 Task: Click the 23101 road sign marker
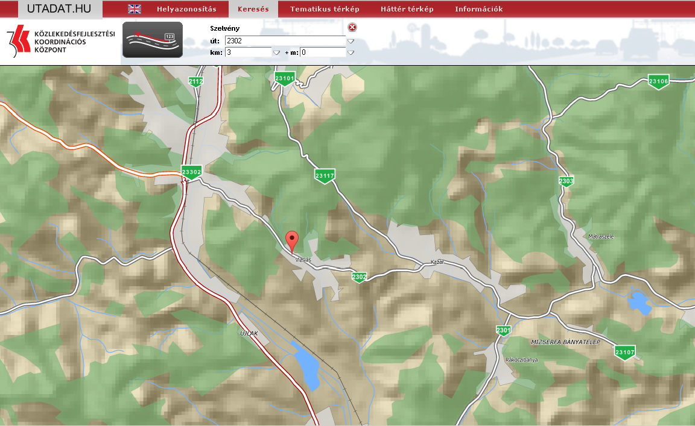pyautogui.click(x=284, y=79)
